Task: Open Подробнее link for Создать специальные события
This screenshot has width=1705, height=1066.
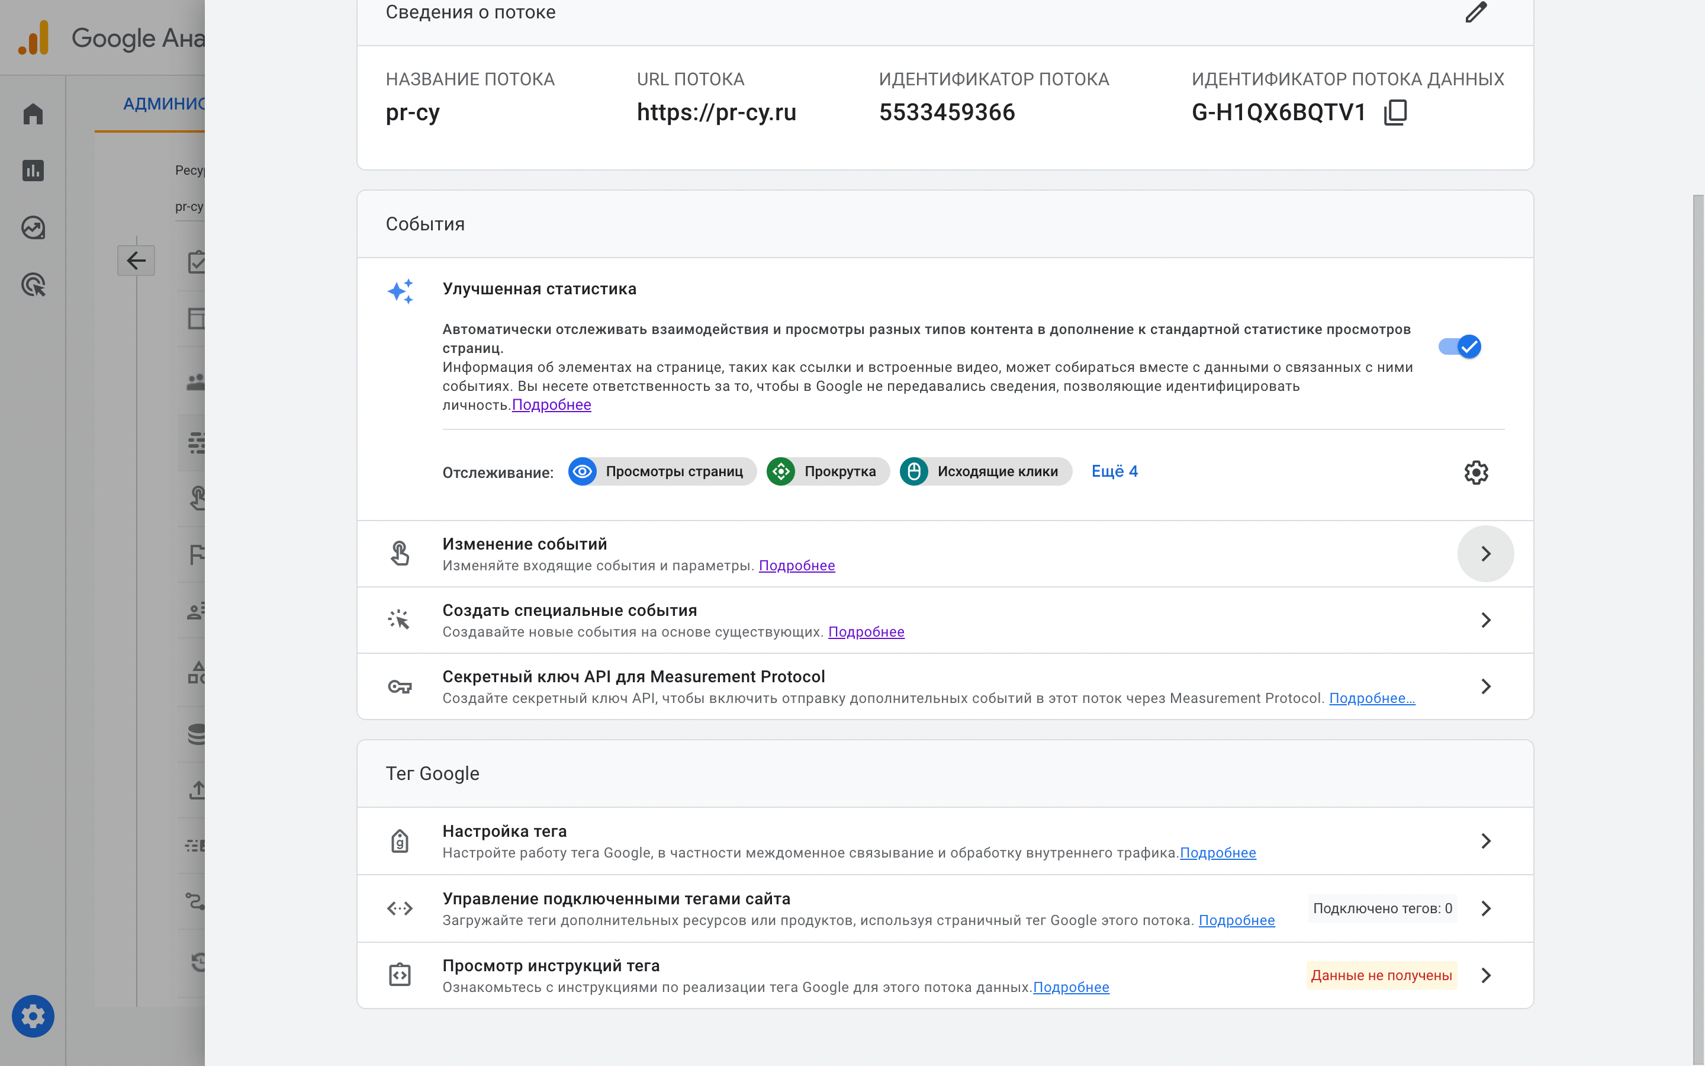Action: (x=866, y=632)
